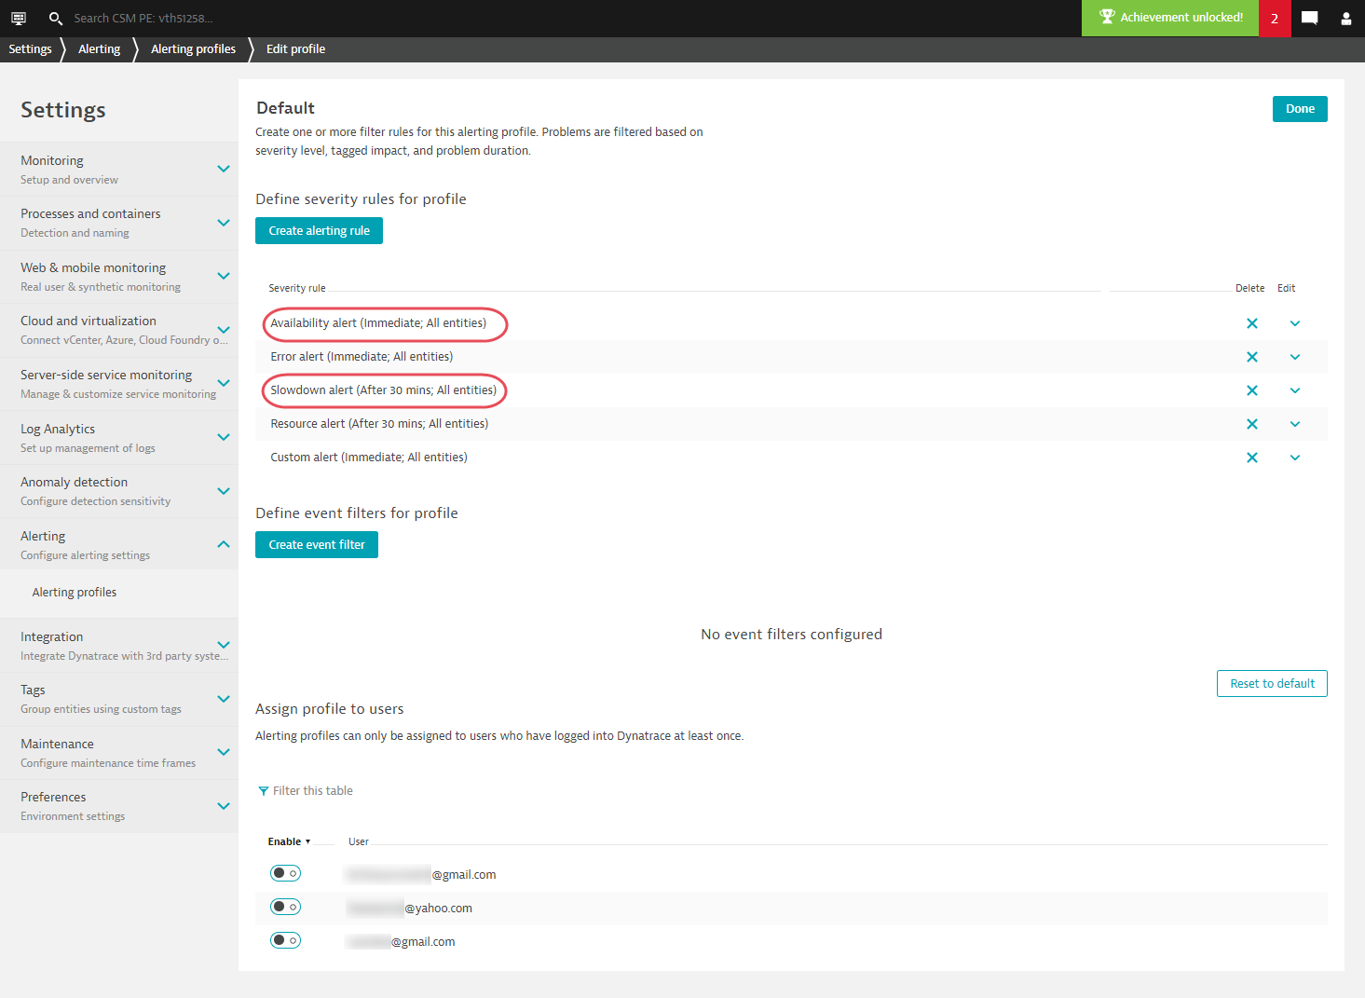The height and width of the screenshot is (998, 1365).
Task: Click Reset to default button
Action: click(x=1272, y=684)
